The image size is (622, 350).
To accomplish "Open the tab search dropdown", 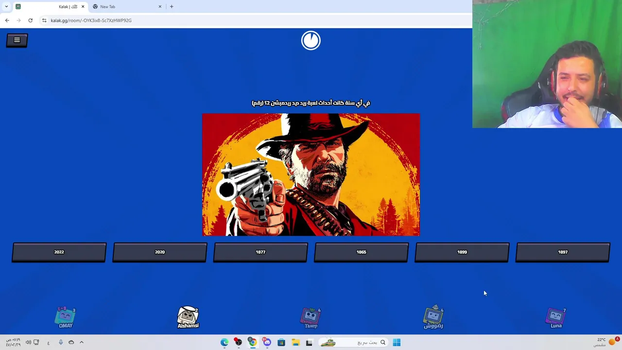I will (6, 6).
